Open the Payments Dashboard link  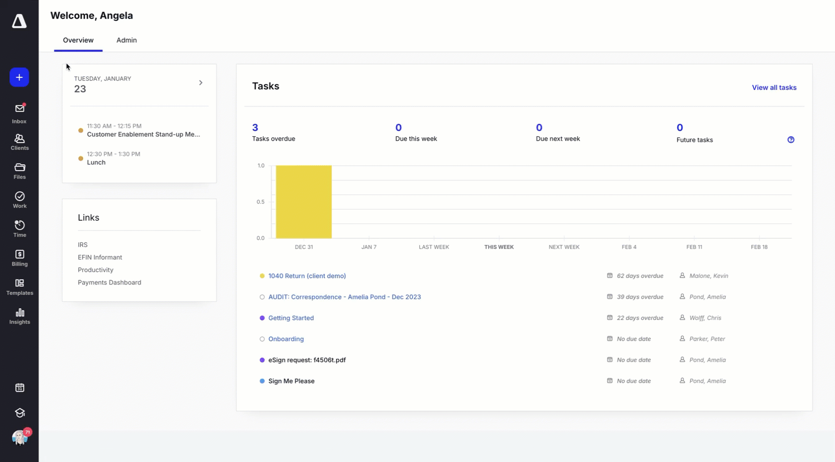tap(109, 282)
